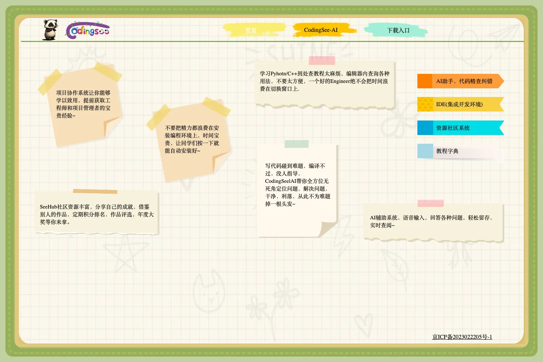The width and height of the screenshot is (543, 362).
Task: Select the 资源社区系统 ribbon
Action: point(460,128)
